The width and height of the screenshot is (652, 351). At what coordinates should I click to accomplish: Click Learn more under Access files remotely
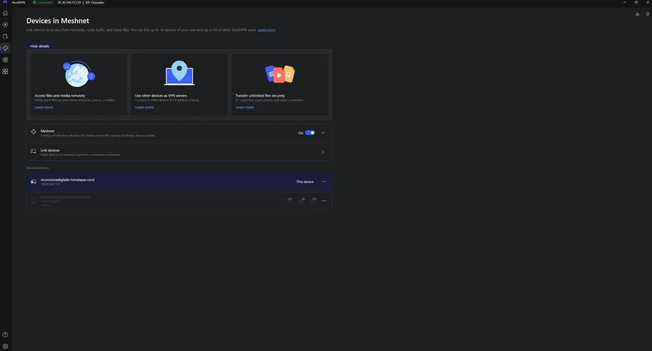44,107
